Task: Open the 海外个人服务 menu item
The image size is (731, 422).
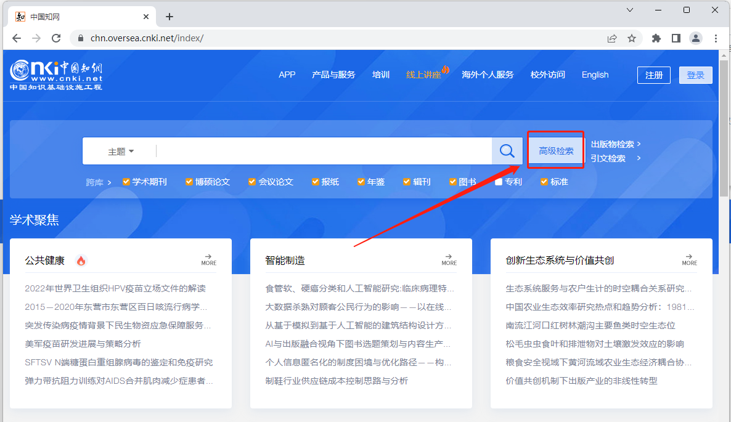Action: click(488, 75)
